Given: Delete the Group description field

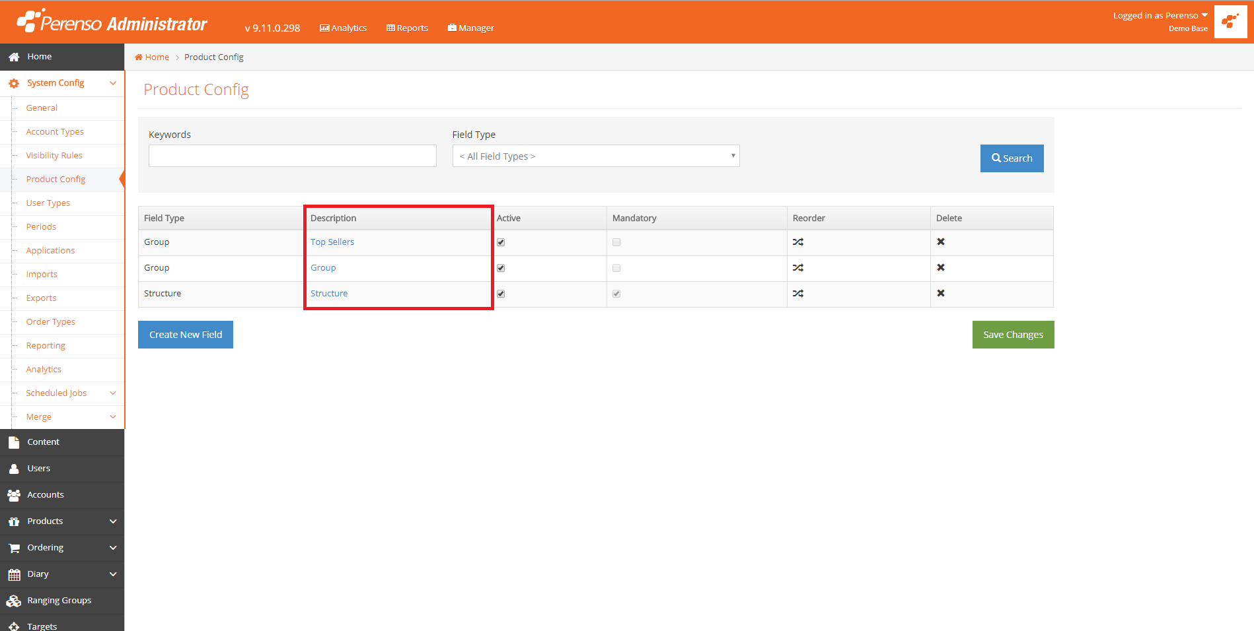Looking at the screenshot, I should pos(941,267).
